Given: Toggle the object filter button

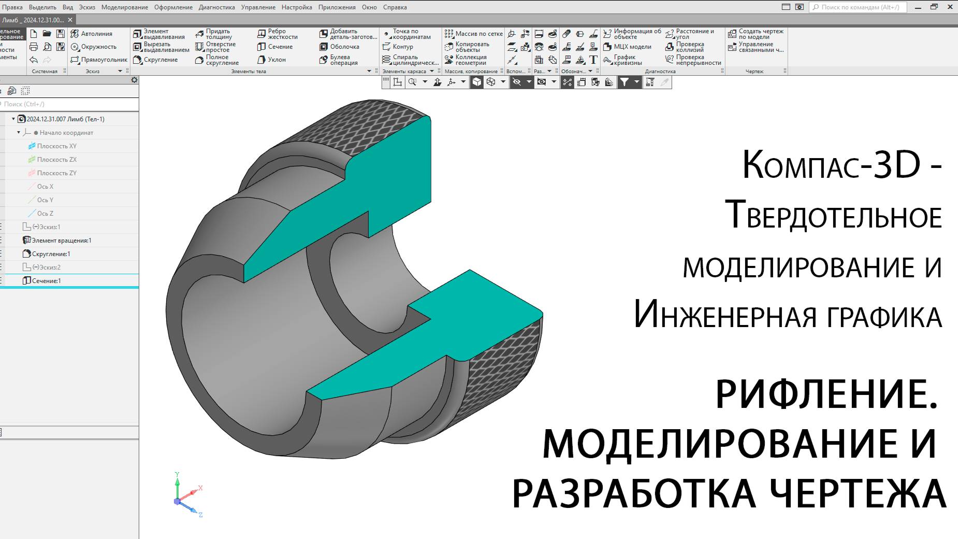Looking at the screenshot, I should click(625, 81).
